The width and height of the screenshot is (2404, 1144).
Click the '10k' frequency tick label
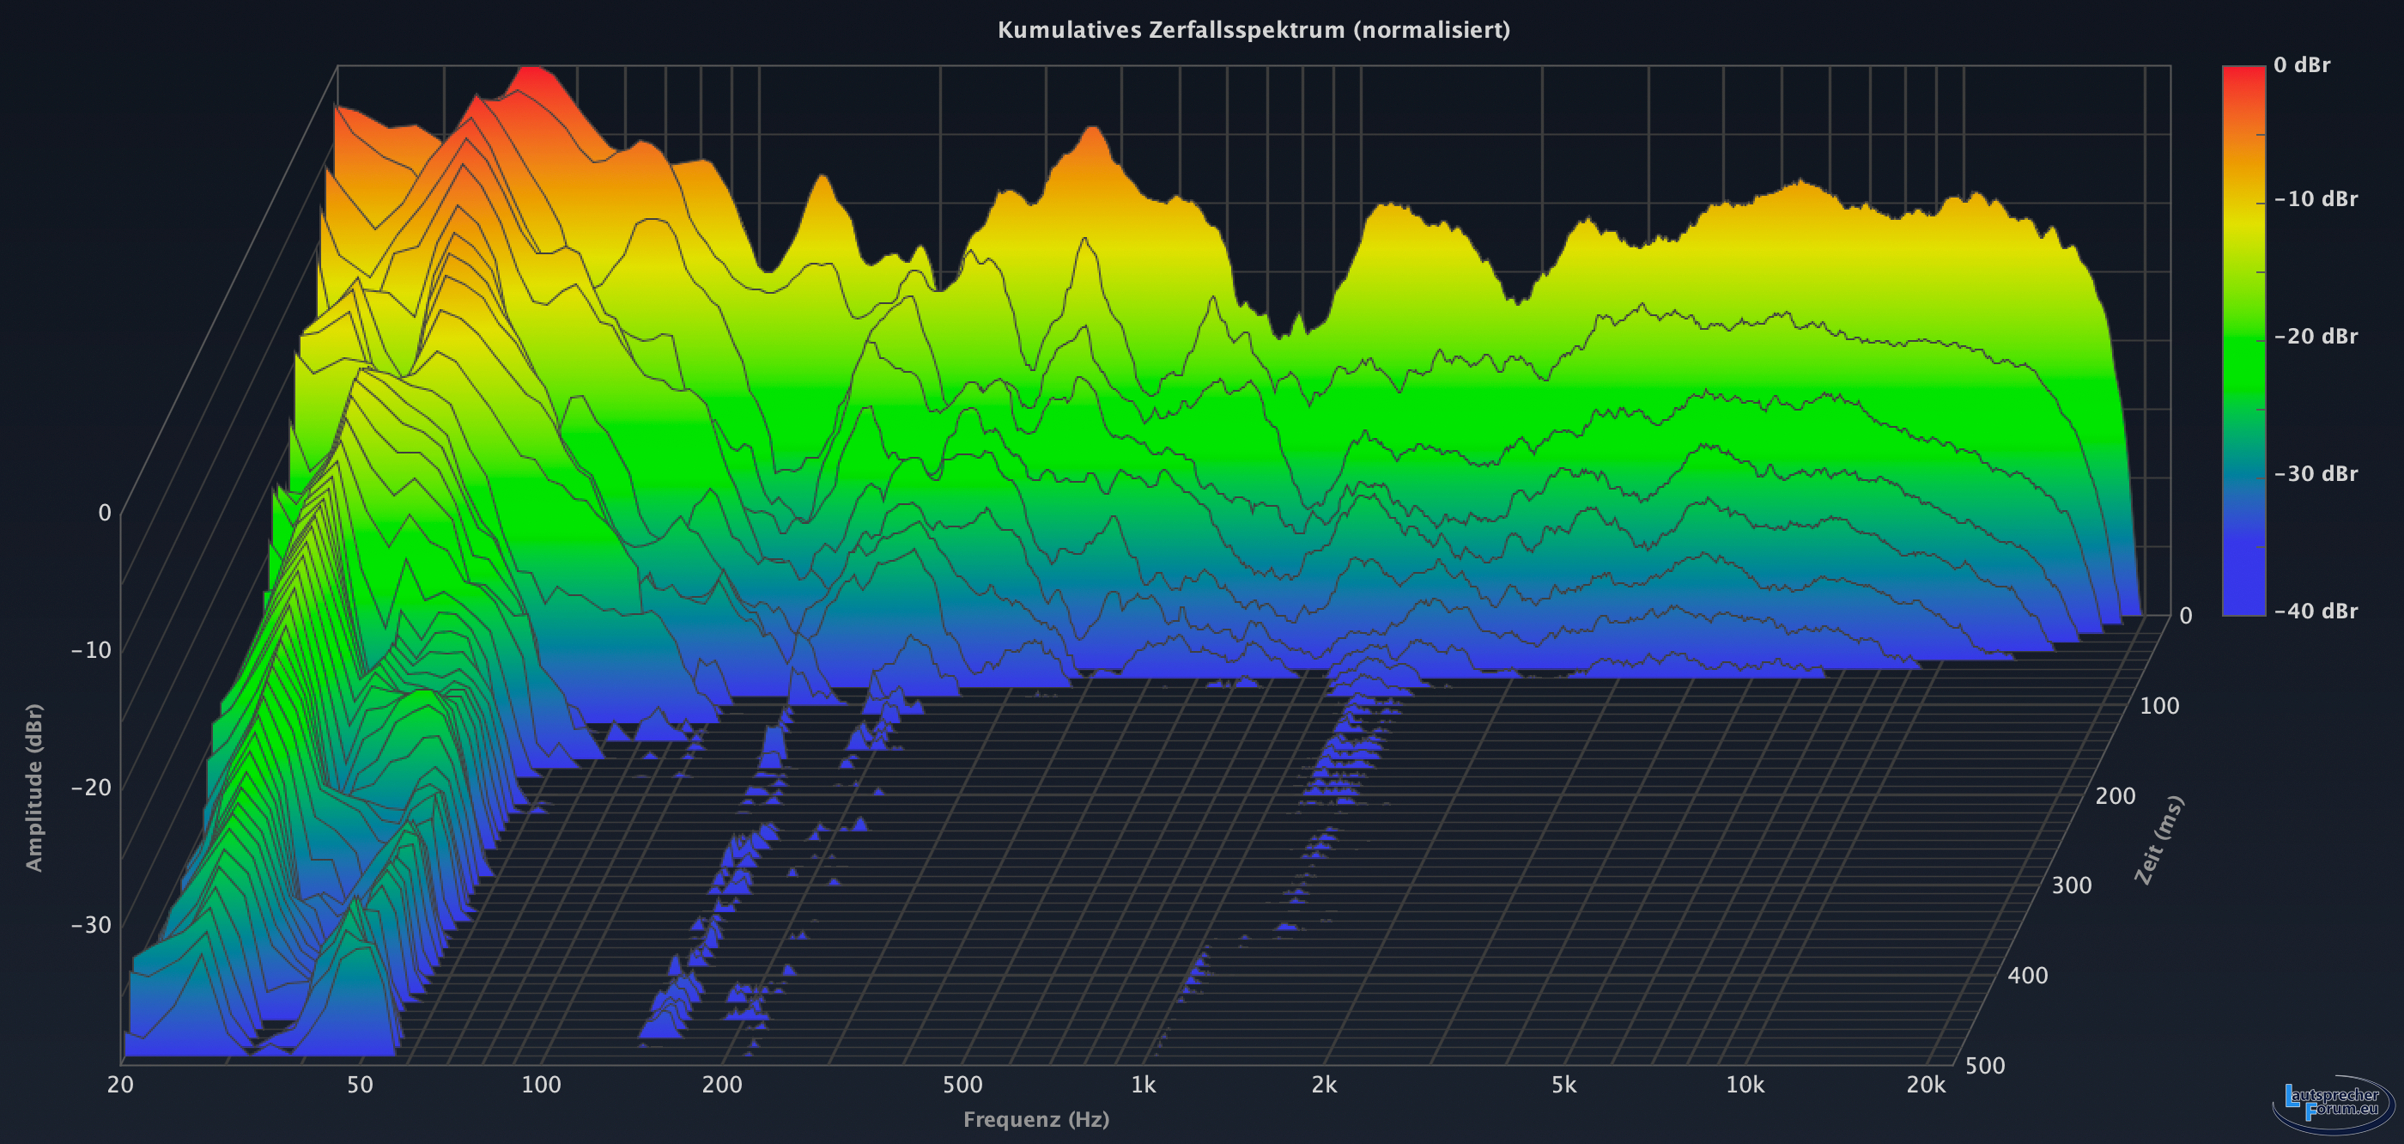(1745, 1084)
